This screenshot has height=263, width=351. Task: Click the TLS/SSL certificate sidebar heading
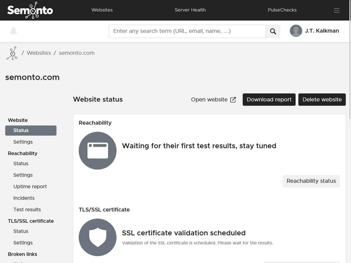31,221
